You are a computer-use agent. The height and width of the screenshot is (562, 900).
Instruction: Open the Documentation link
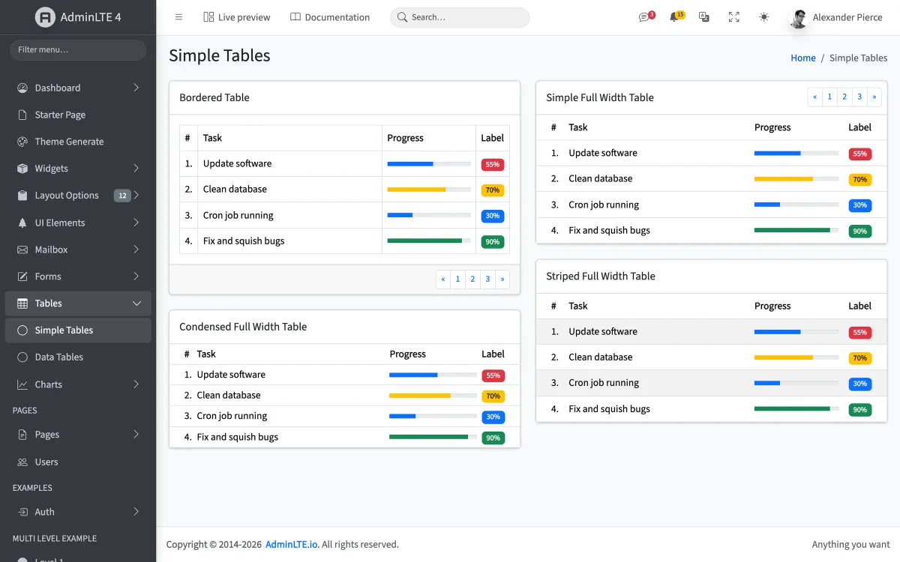pos(330,17)
